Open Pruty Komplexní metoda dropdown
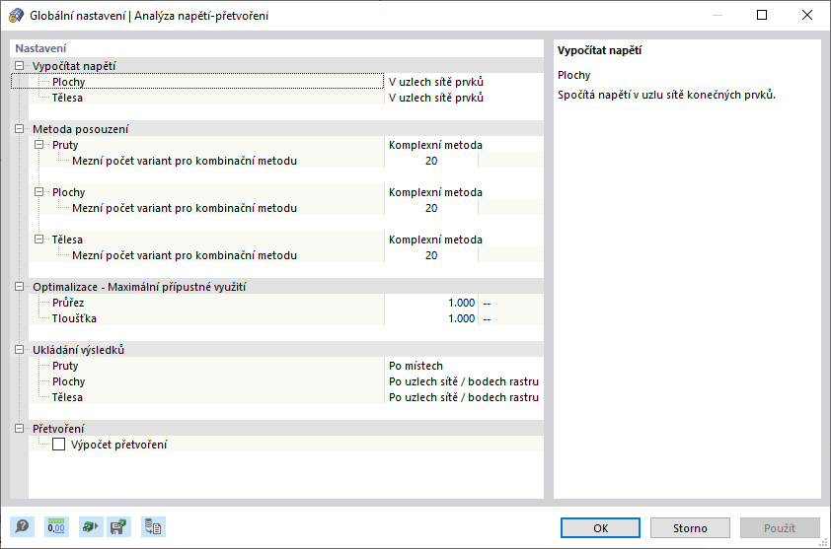This screenshot has width=831, height=549. tap(462, 145)
